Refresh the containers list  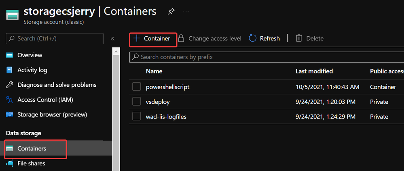264,39
